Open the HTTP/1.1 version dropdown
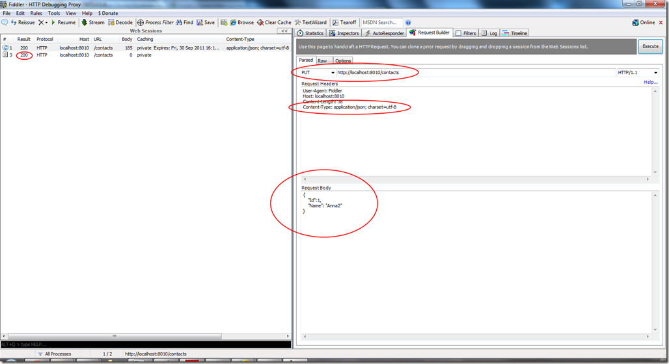Screen dimensions: 669x364 click(637, 72)
